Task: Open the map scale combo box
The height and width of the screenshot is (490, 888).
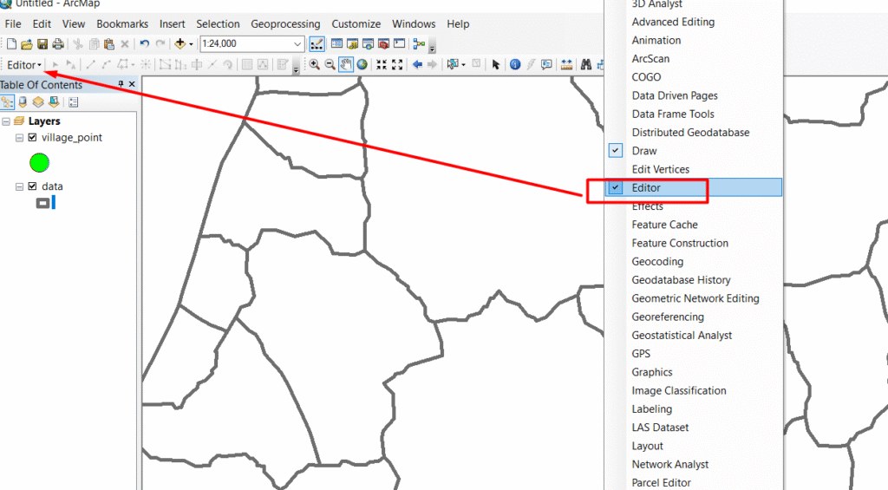Action: 252,43
